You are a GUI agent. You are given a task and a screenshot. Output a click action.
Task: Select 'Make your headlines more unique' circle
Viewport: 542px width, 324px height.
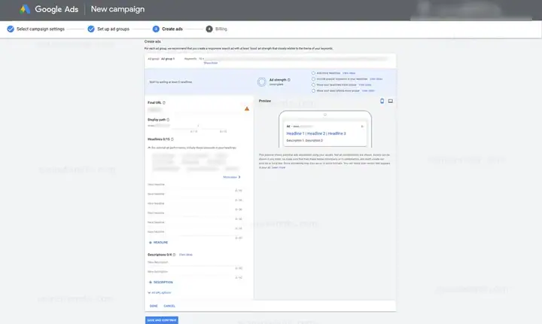click(313, 85)
